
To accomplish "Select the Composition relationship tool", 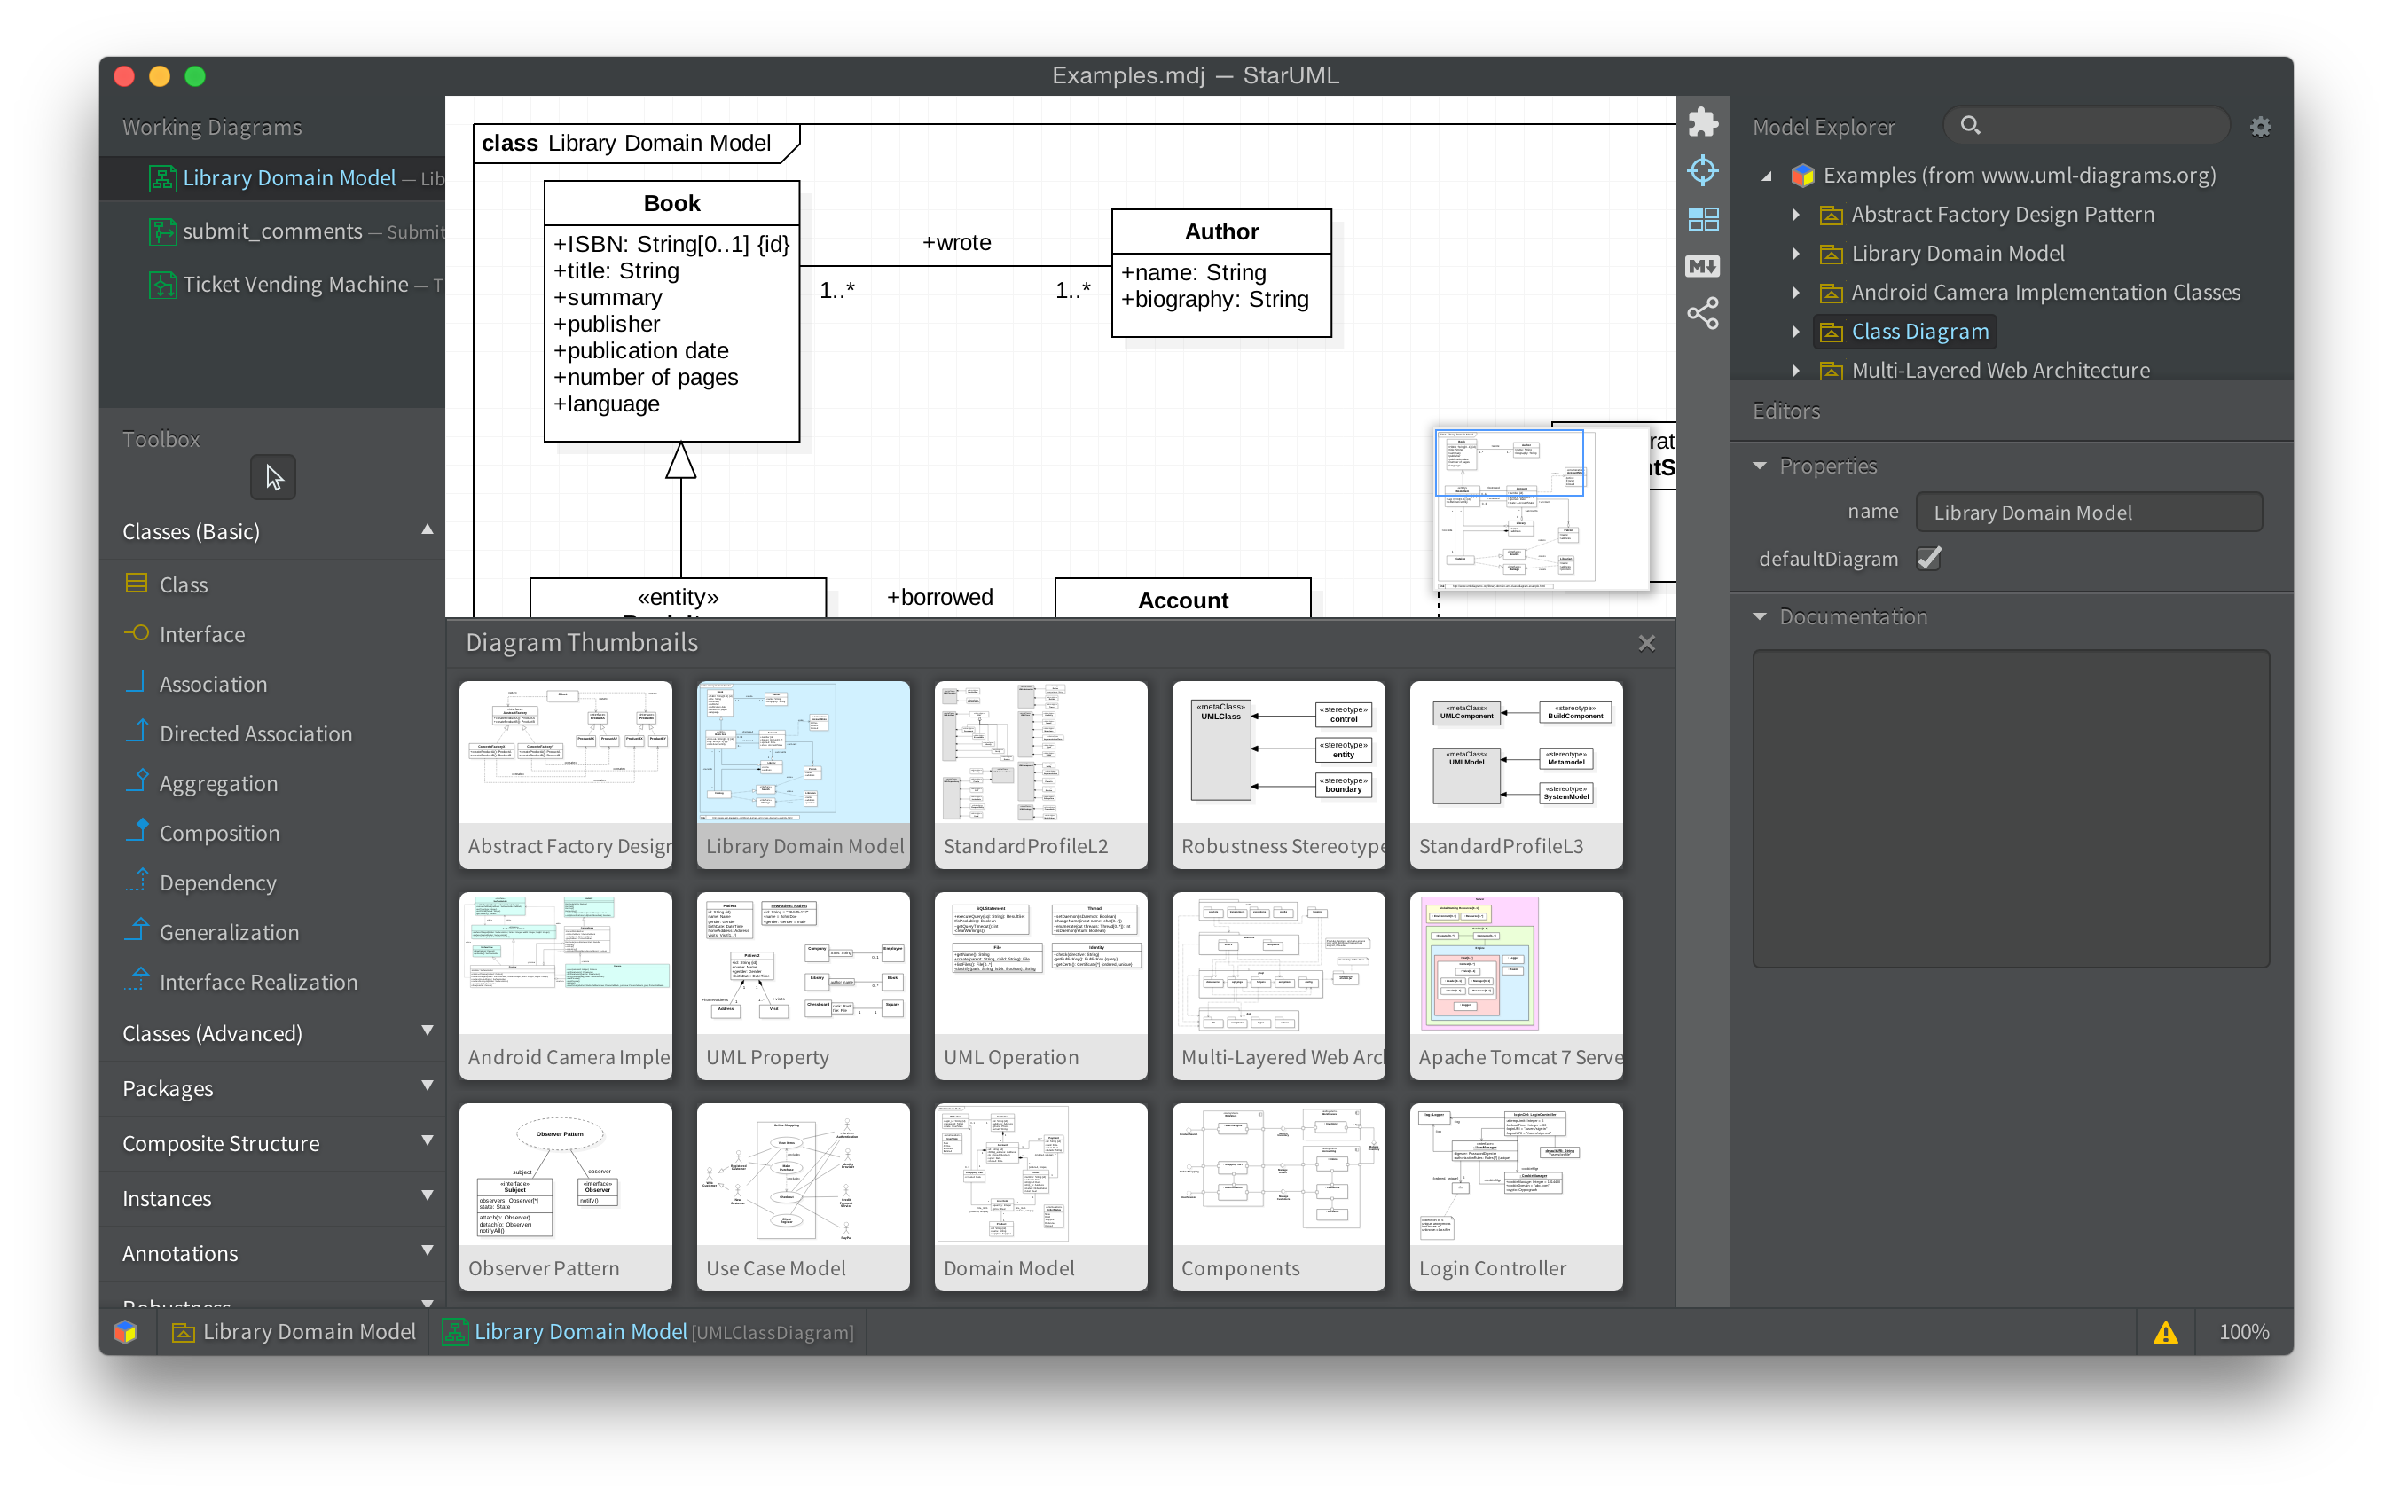I will [x=219, y=833].
